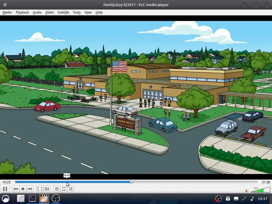Open the playlist view
This screenshot has height=204, width=272.
click(x=57, y=189)
